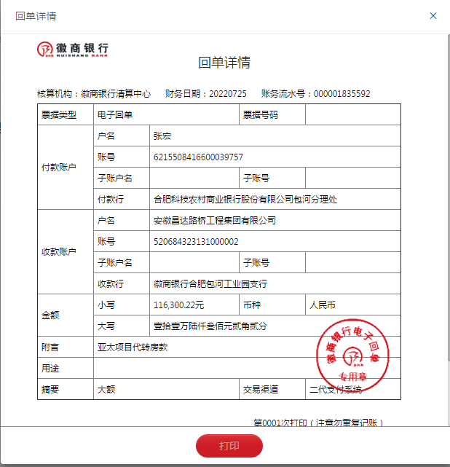Screen dimensions: 450x467
Task: Click the Huishang Bank logo
Action: (73, 50)
